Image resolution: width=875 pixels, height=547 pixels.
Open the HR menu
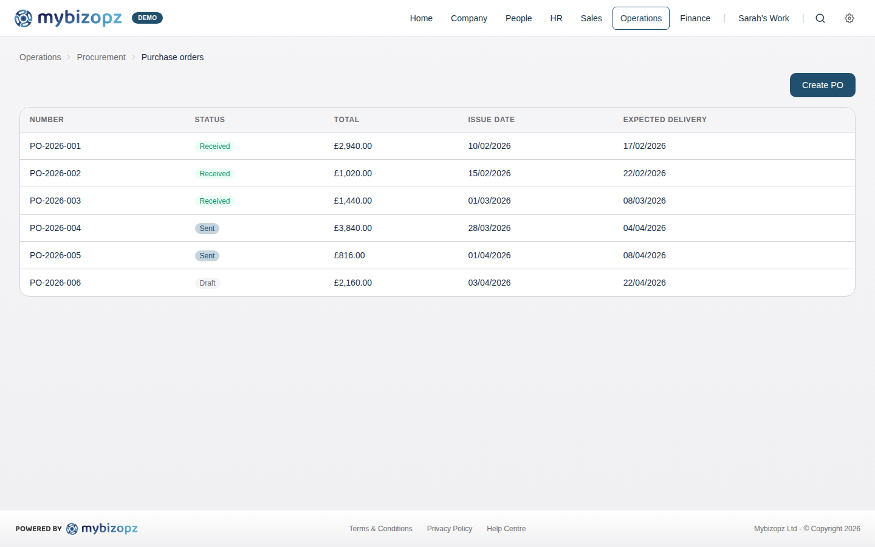(x=556, y=18)
